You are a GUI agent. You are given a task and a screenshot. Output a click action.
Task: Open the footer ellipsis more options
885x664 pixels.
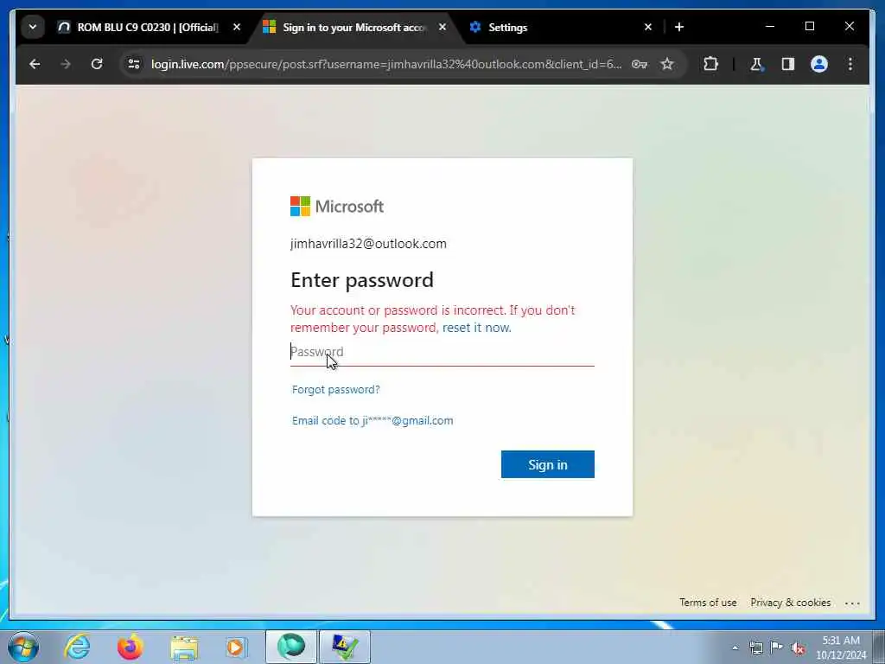852,603
